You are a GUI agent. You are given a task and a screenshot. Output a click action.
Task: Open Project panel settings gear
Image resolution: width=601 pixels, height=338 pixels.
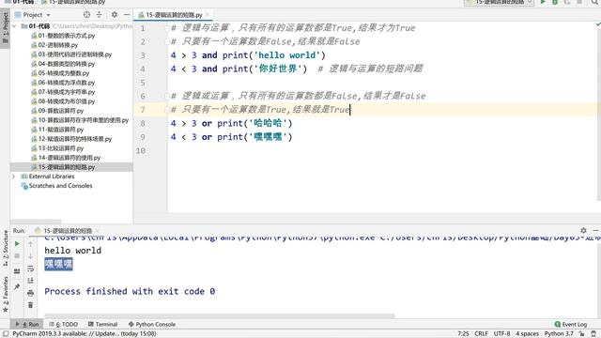115,15
